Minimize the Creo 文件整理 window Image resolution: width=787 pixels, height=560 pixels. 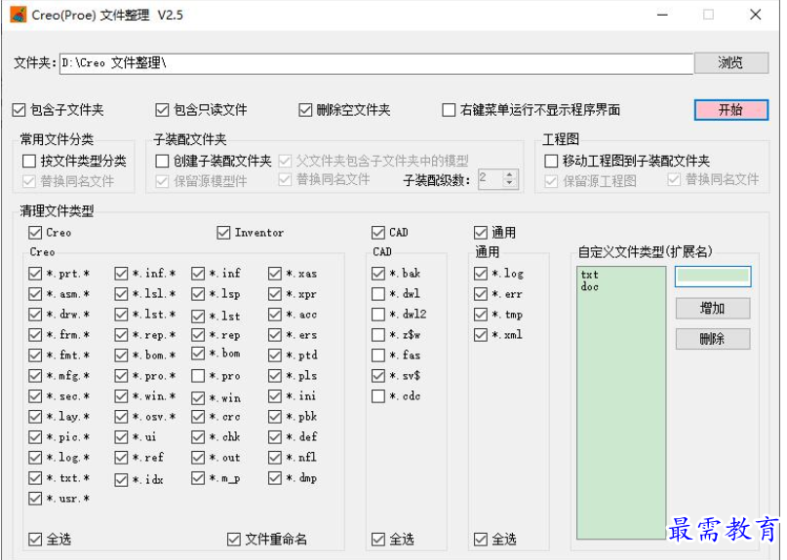point(662,15)
